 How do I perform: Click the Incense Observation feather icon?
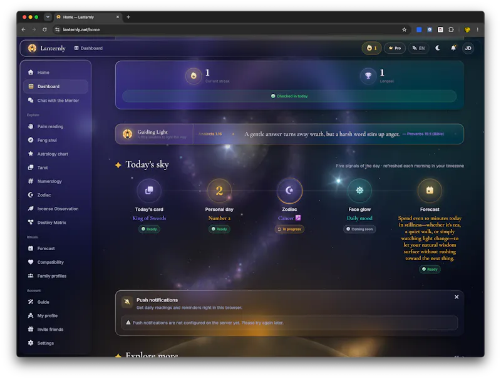[31, 209]
